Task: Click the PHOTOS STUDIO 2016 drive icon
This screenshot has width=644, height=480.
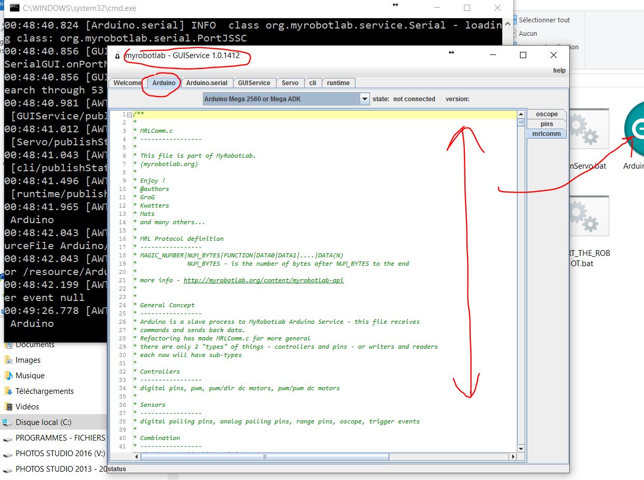Action: [7, 454]
